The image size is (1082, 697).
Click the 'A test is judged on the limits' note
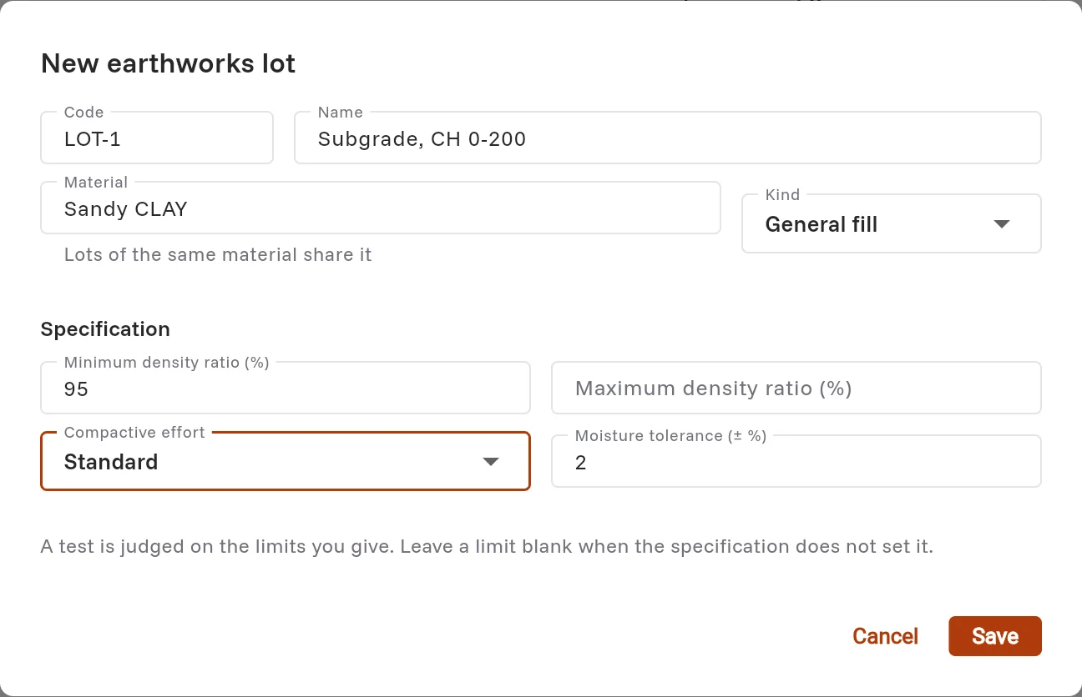pos(487,547)
